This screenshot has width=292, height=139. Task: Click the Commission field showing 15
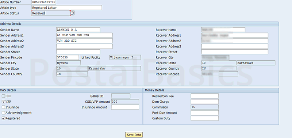coord(205,107)
